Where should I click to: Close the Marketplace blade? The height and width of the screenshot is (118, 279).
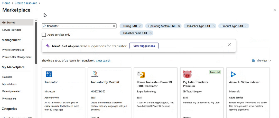[x=275, y=10]
